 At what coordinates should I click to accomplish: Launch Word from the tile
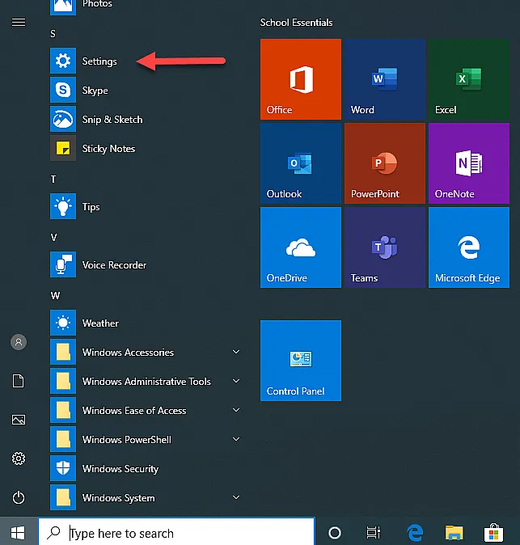pyautogui.click(x=385, y=79)
